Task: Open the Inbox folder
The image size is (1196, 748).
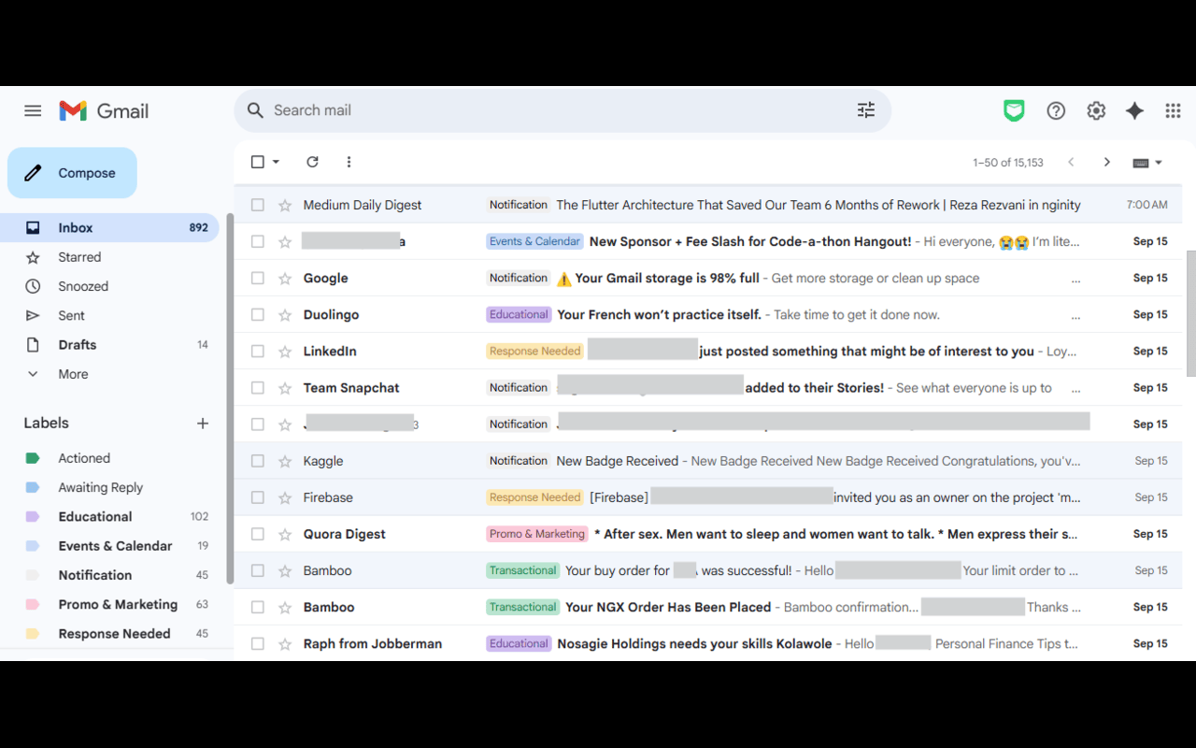Action: (110, 227)
